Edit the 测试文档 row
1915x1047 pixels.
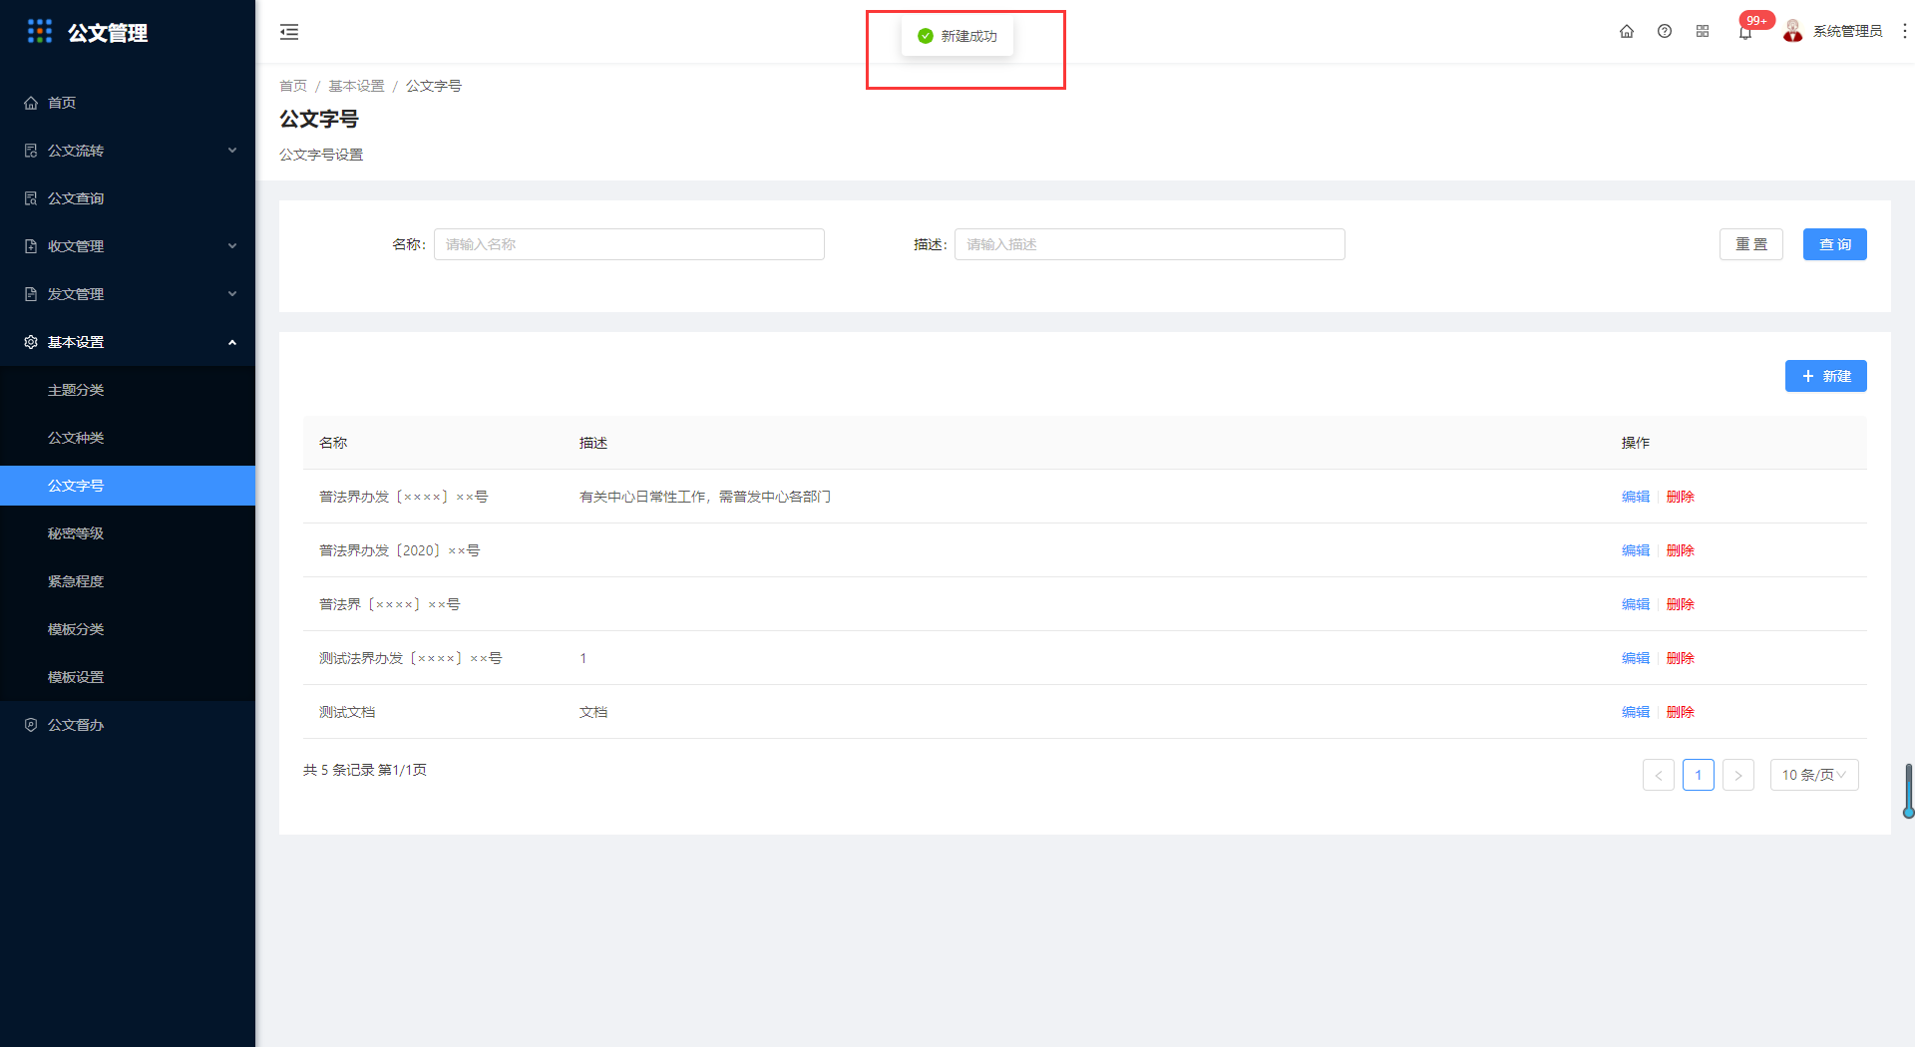[1636, 712]
